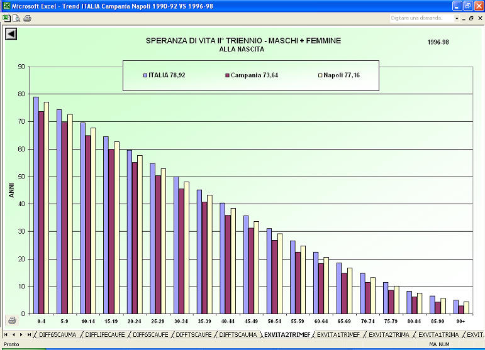
Task: Click the Excel icon in the title bar
Action: (6, 6)
